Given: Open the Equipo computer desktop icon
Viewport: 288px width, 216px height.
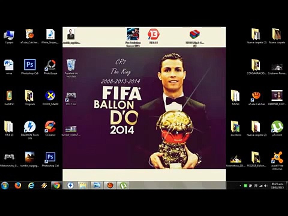Looking at the screenshot, I should coord(9,35).
